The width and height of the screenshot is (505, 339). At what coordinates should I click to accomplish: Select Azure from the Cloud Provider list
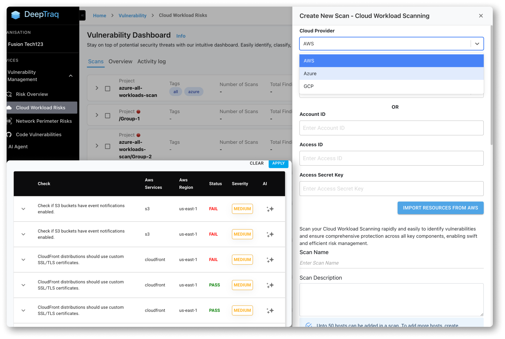[391, 74]
